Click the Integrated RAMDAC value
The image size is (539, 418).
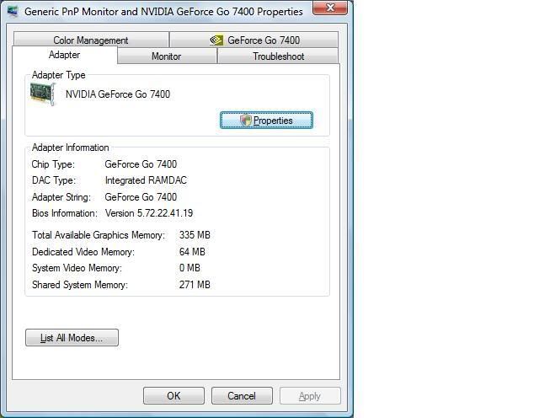[x=146, y=180]
